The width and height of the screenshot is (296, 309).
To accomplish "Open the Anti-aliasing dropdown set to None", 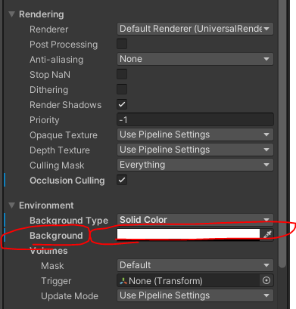I will click(x=195, y=59).
